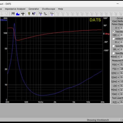
Task: Click the toolbar icon right of Pink
Action: (x=45, y=14)
